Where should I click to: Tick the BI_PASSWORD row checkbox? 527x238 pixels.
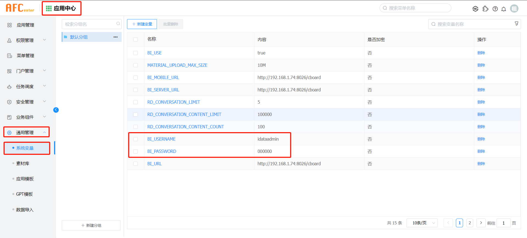coord(136,152)
